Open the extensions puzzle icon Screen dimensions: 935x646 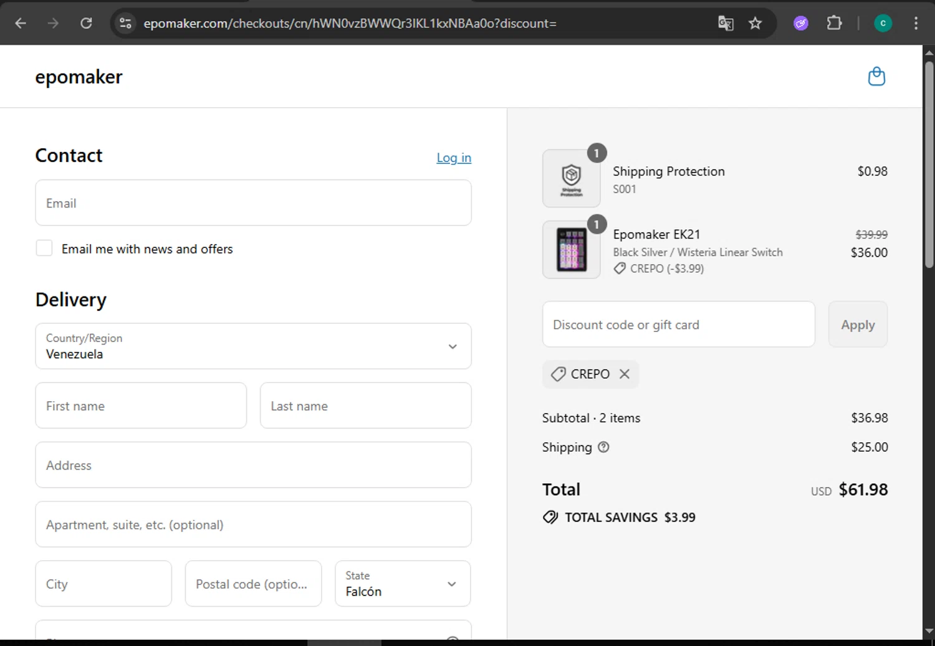tap(834, 24)
